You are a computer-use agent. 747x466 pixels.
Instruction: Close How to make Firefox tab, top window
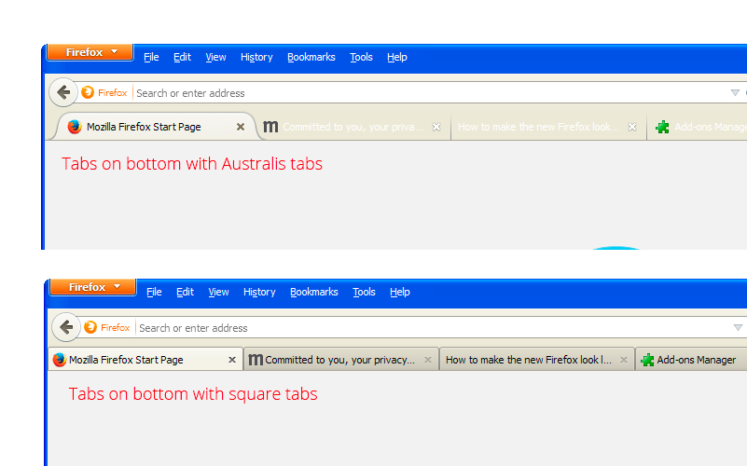pos(632,127)
